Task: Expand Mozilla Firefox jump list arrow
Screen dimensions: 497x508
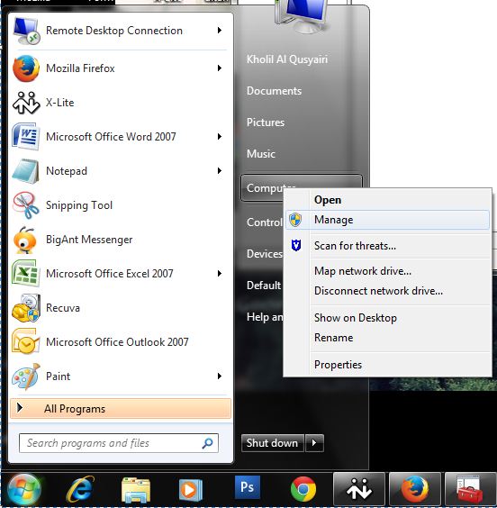Action: pyautogui.click(x=220, y=68)
